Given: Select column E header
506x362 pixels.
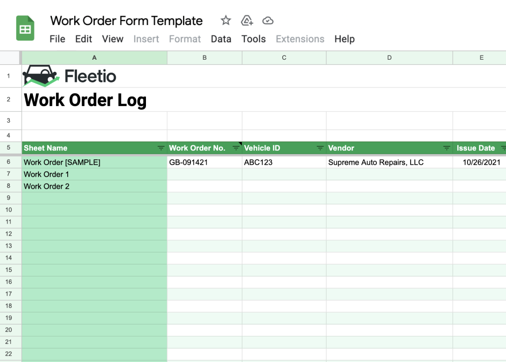Looking at the screenshot, I should point(480,58).
